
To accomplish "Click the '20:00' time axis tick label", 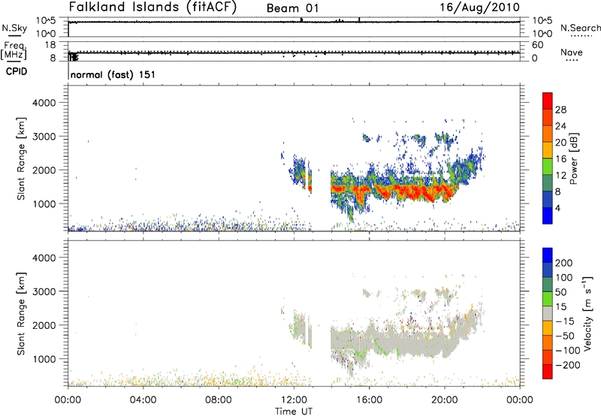I will [x=445, y=400].
